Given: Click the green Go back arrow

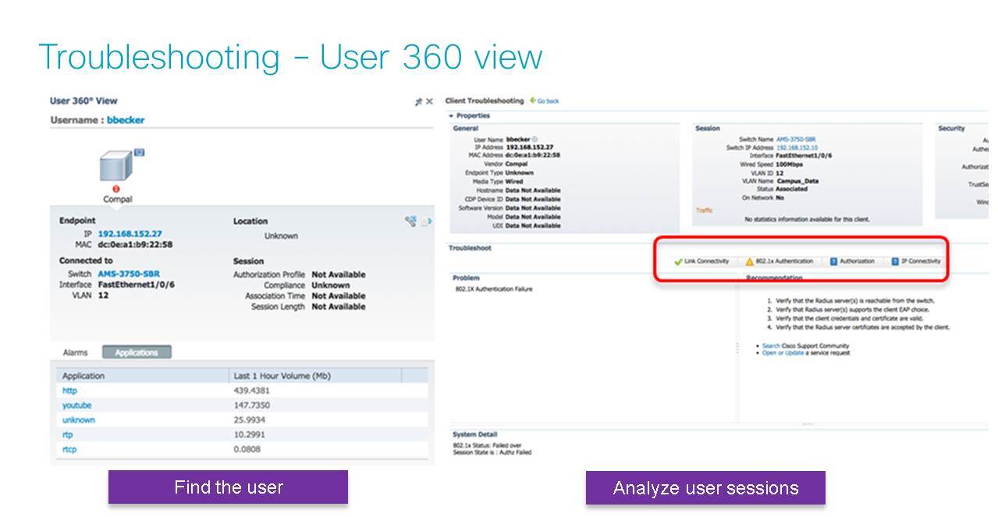Looking at the screenshot, I should [x=533, y=101].
